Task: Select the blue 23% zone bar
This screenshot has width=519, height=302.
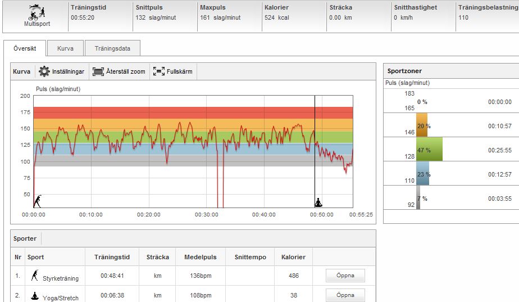Action: click(422, 174)
